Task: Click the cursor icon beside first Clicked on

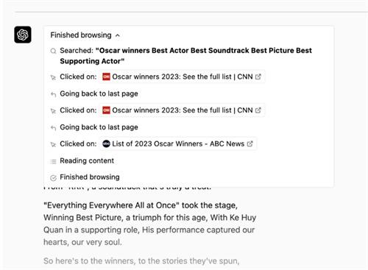Action: pos(53,77)
